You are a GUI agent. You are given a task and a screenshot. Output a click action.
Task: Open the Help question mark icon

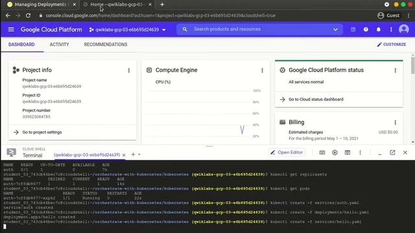point(366,30)
